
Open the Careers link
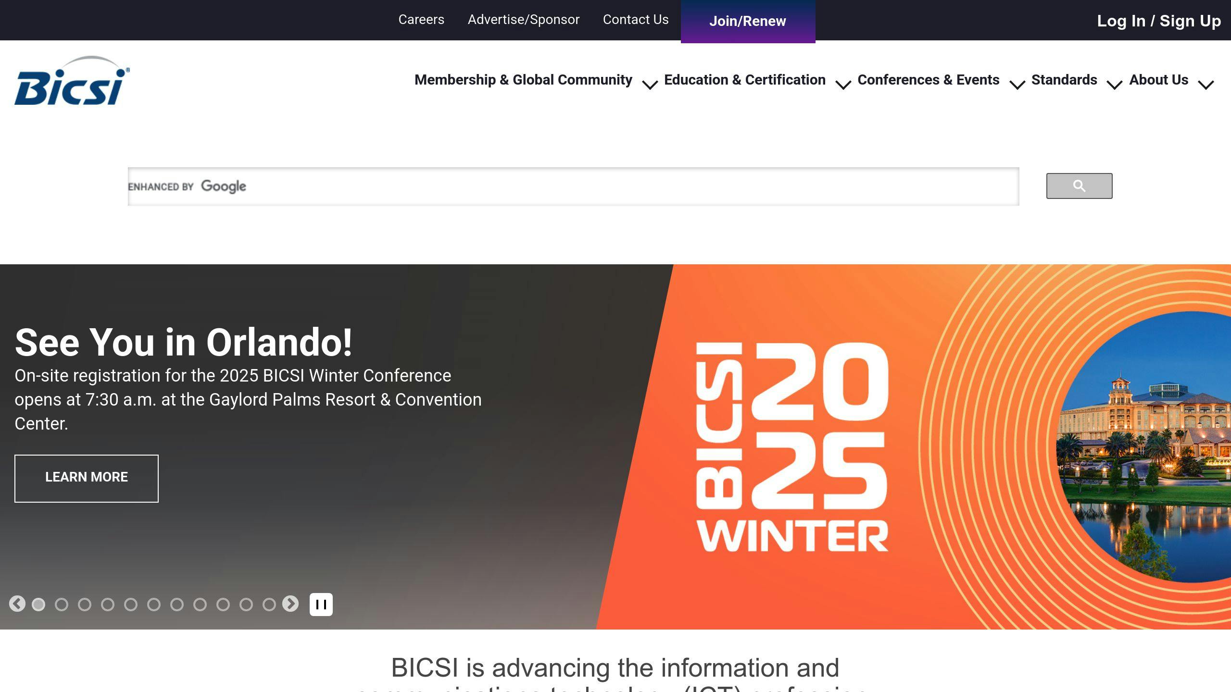coord(421,20)
